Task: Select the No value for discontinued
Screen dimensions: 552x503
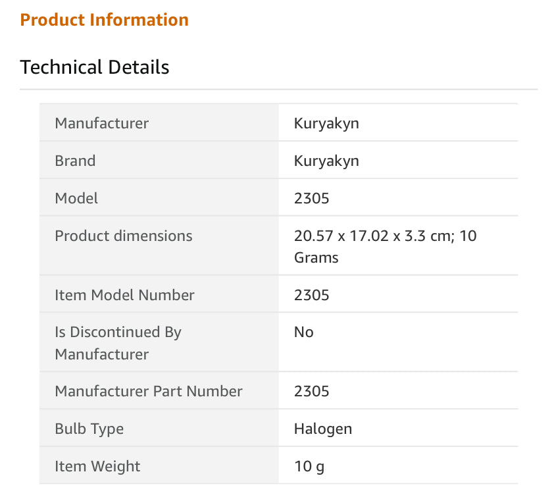Action: point(304,332)
